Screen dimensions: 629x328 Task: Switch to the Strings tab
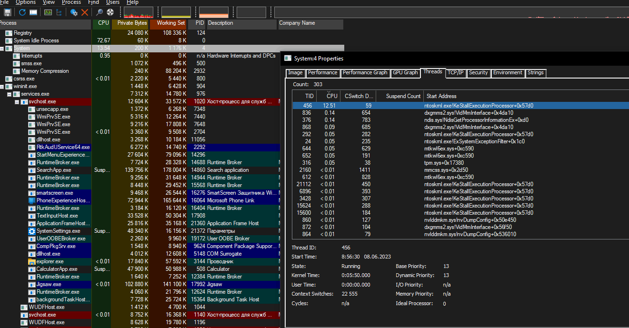click(535, 73)
